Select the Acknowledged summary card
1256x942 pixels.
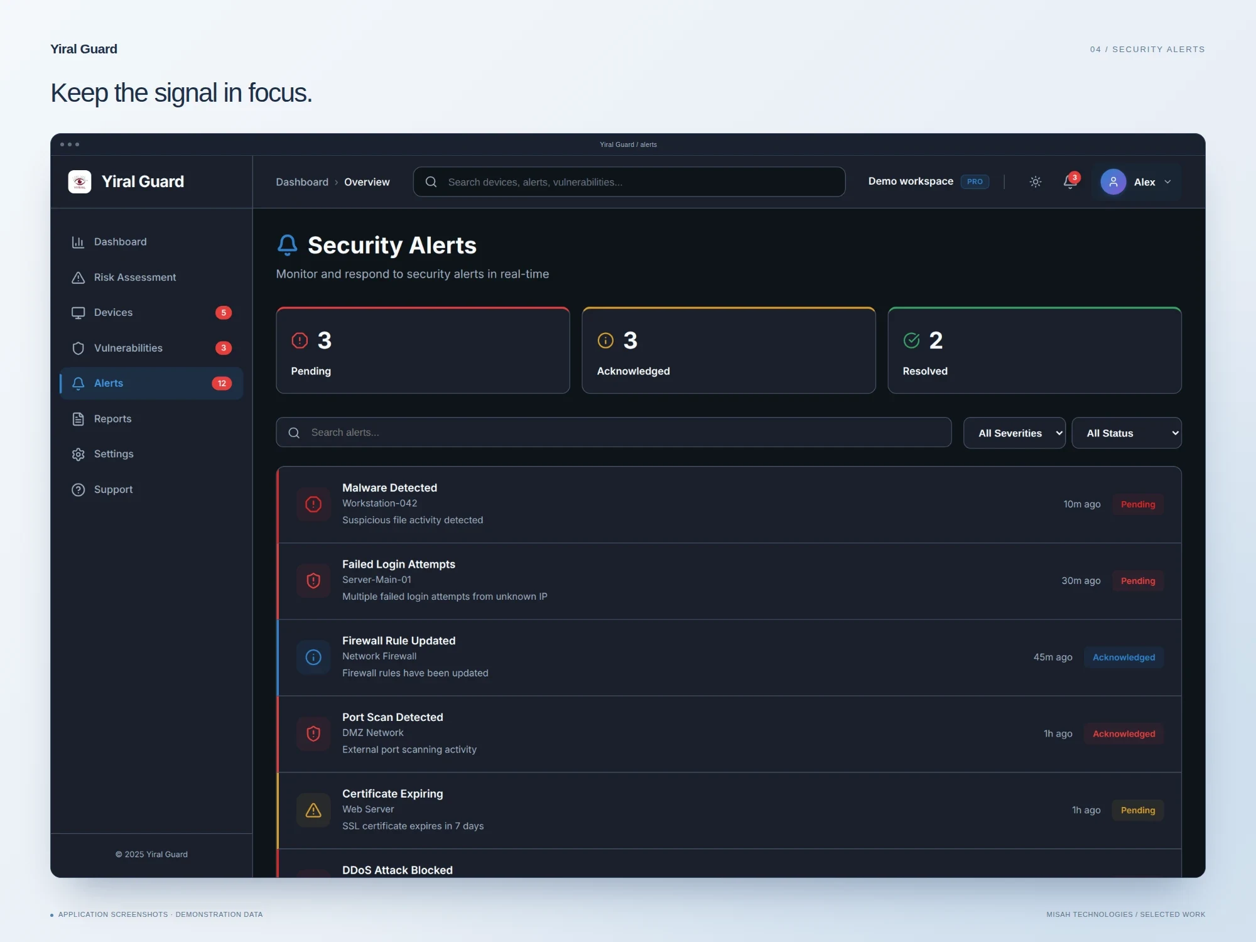click(x=728, y=350)
